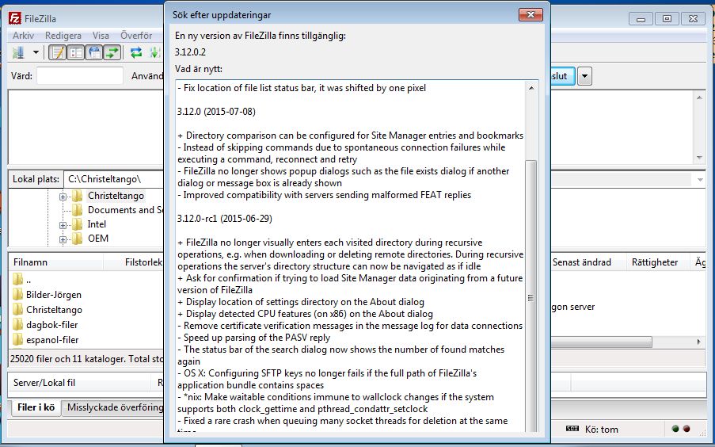Click the message log scrollbar down arrow
715x447 pixels.
(x=699, y=158)
